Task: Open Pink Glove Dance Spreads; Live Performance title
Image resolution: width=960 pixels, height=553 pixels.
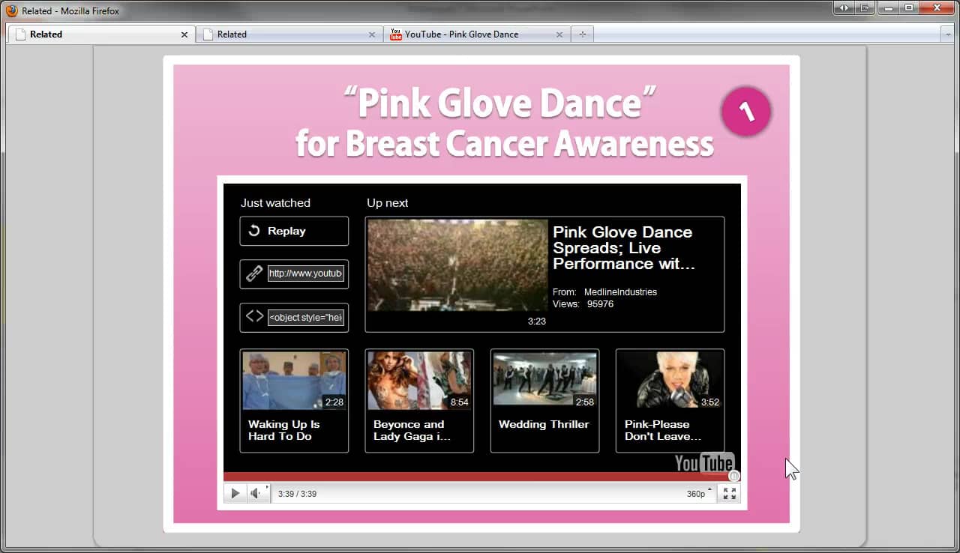Action: click(624, 247)
